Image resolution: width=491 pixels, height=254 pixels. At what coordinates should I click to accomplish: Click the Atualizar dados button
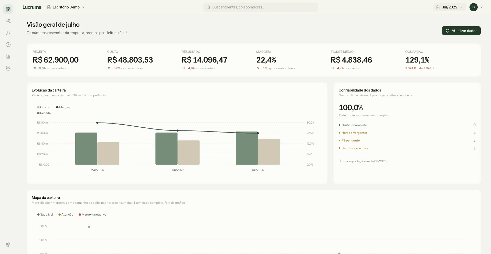point(461,31)
